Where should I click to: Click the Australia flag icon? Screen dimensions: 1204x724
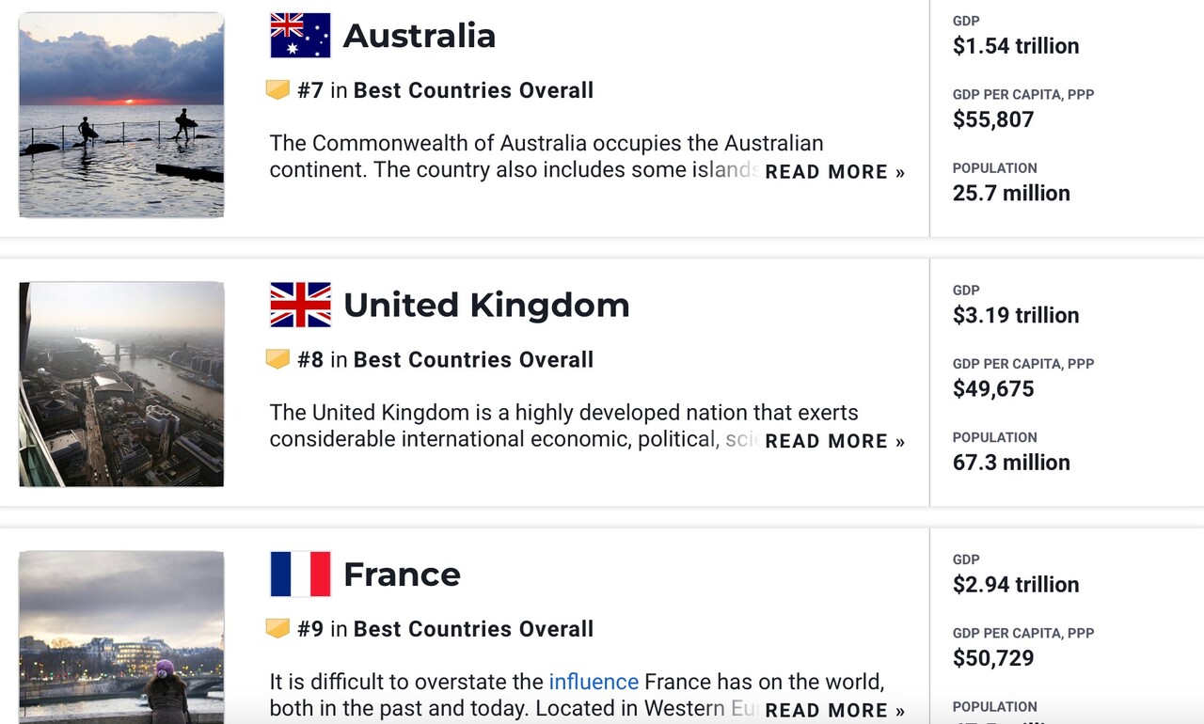click(x=300, y=36)
